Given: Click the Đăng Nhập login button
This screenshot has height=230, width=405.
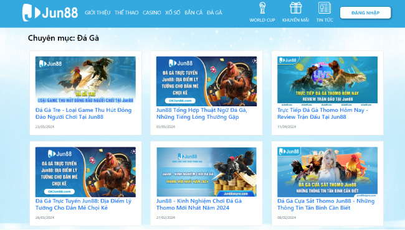Looking at the screenshot, I should tap(365, 12).
